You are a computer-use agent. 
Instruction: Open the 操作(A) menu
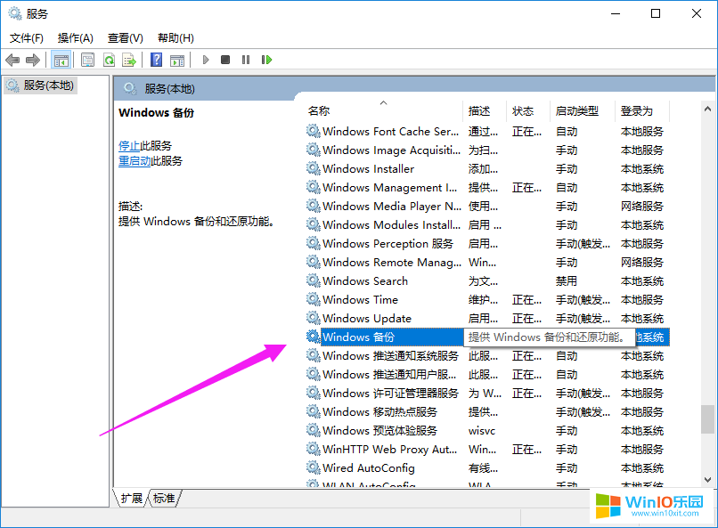coord(76,38)
